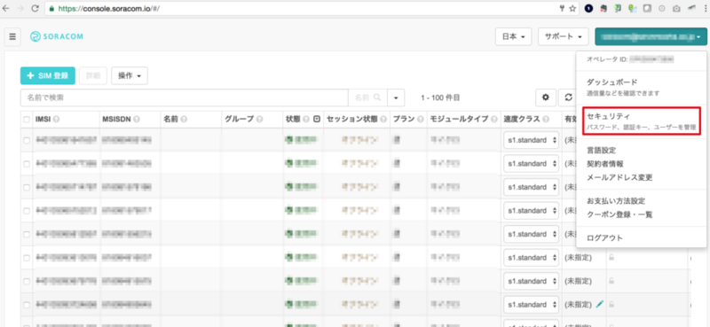The height and width of the screenshot is (327, 710).
Task: Check the fourth SIM row checkbox
Action: coord(27,211)
